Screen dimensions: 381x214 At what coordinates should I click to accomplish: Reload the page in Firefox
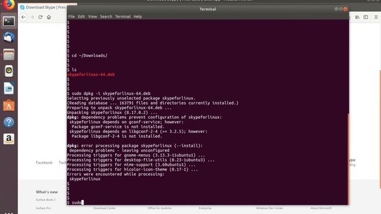click(40, 17)
